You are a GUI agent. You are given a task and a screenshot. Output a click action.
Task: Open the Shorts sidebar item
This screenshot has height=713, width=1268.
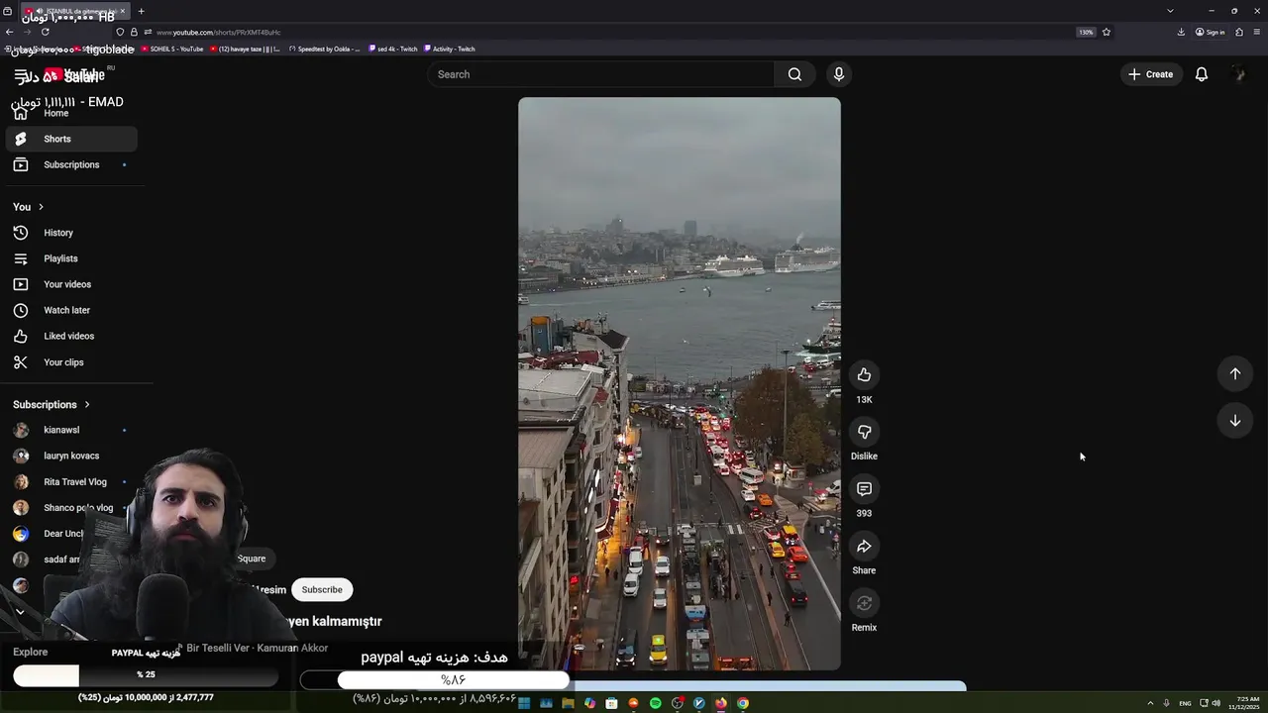(x=71, y=139)
